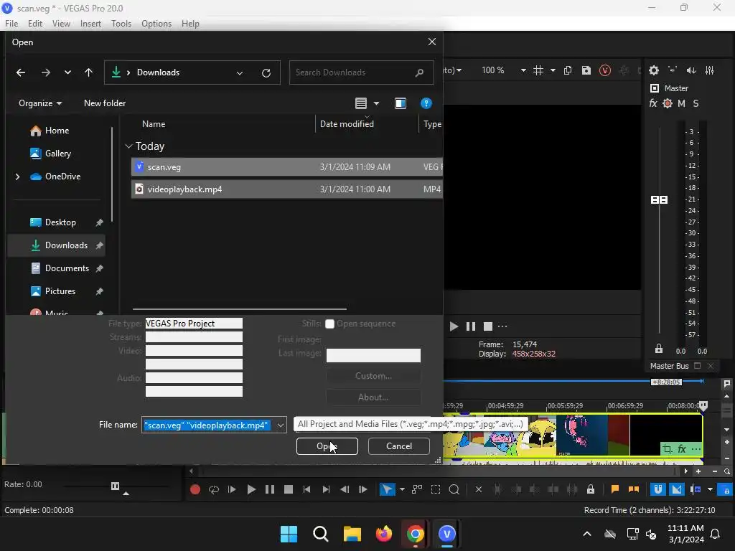This screenshot has height=551, width=735.
Task: Click the Record button in the transport bar
Action: tap(195, 489)
